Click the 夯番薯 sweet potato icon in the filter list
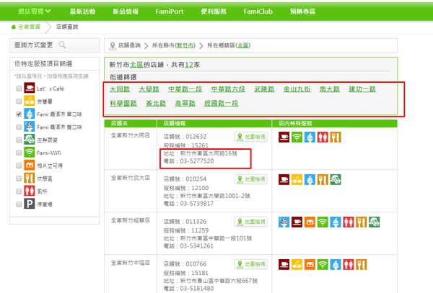 [30, 101]
